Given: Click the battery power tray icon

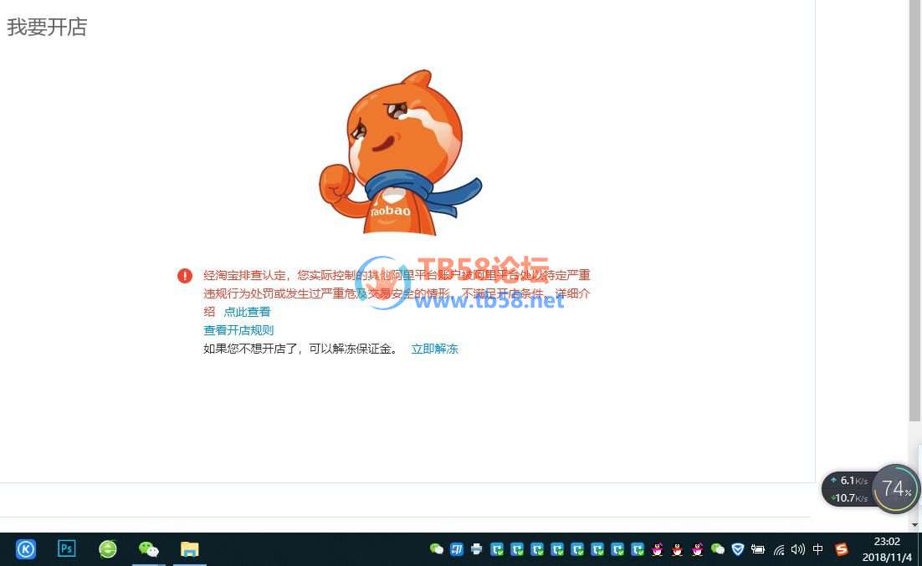Looking at the screenshot, I should click(x=758, y=549).
